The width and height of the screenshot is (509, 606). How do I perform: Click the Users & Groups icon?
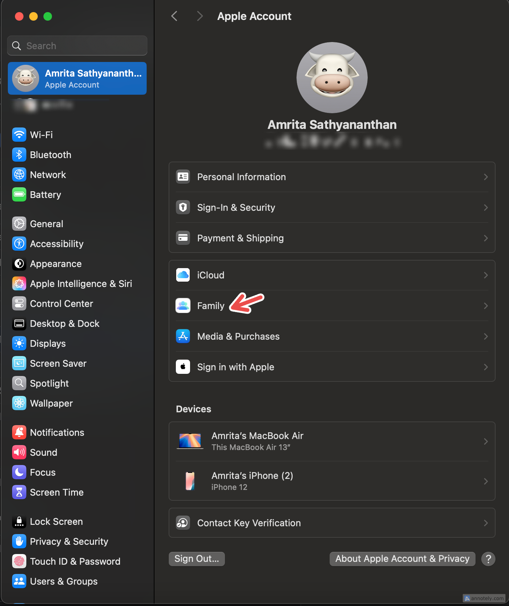[19, 581]
